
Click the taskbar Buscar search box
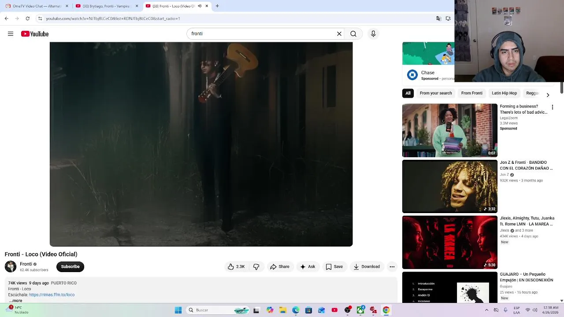point(218,310)
